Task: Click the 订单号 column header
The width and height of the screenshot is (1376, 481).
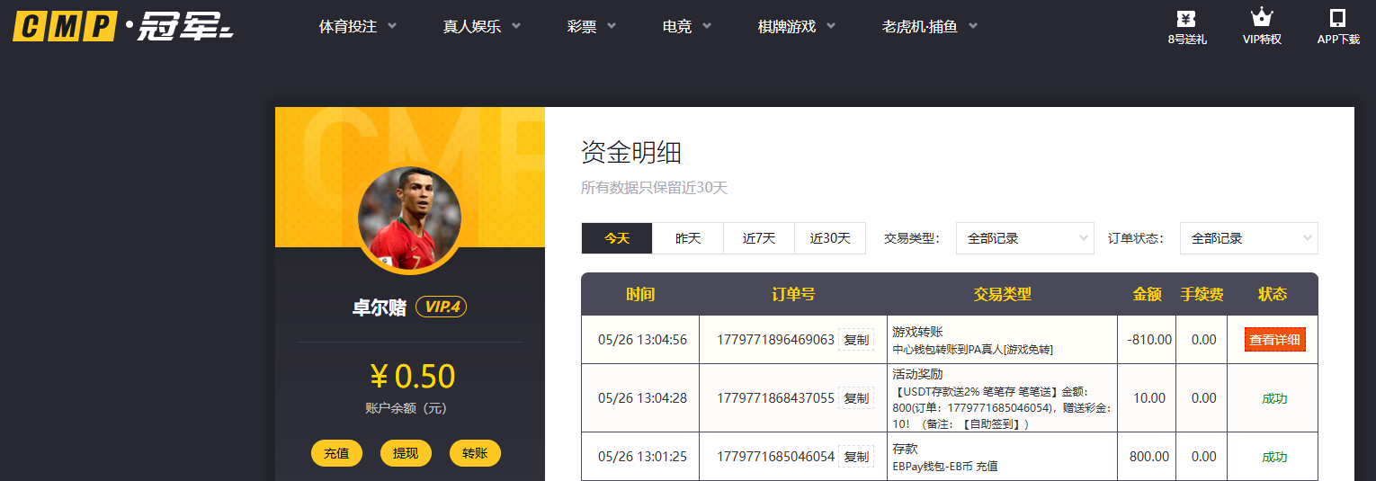Action: [x=793, y=294]
